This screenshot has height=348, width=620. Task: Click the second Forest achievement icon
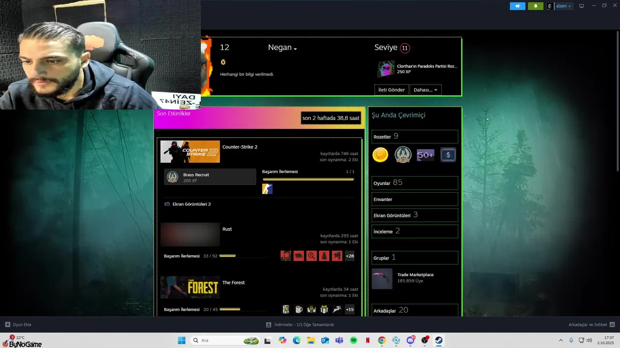click(x=298, y=309)
